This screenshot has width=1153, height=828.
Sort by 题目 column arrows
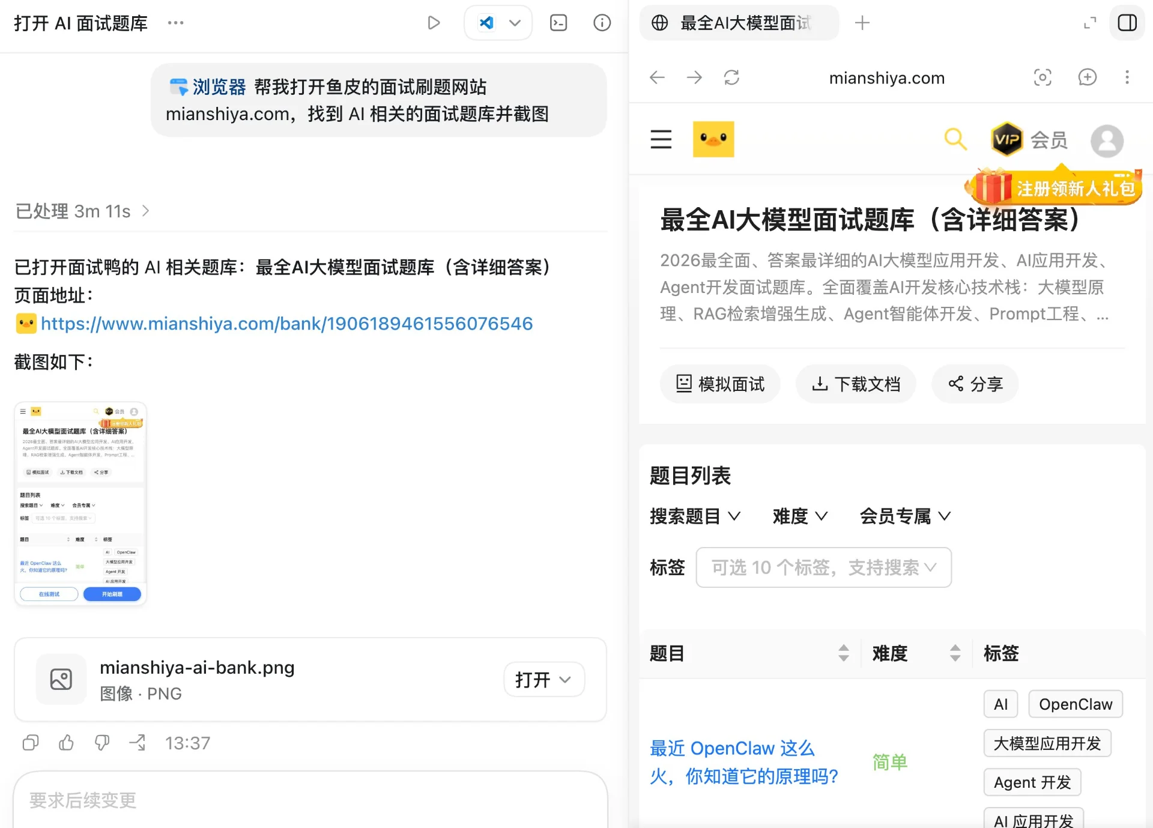point(843,653)
